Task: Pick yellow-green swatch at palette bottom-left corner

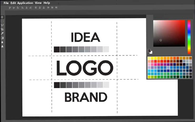Action: 149,77
